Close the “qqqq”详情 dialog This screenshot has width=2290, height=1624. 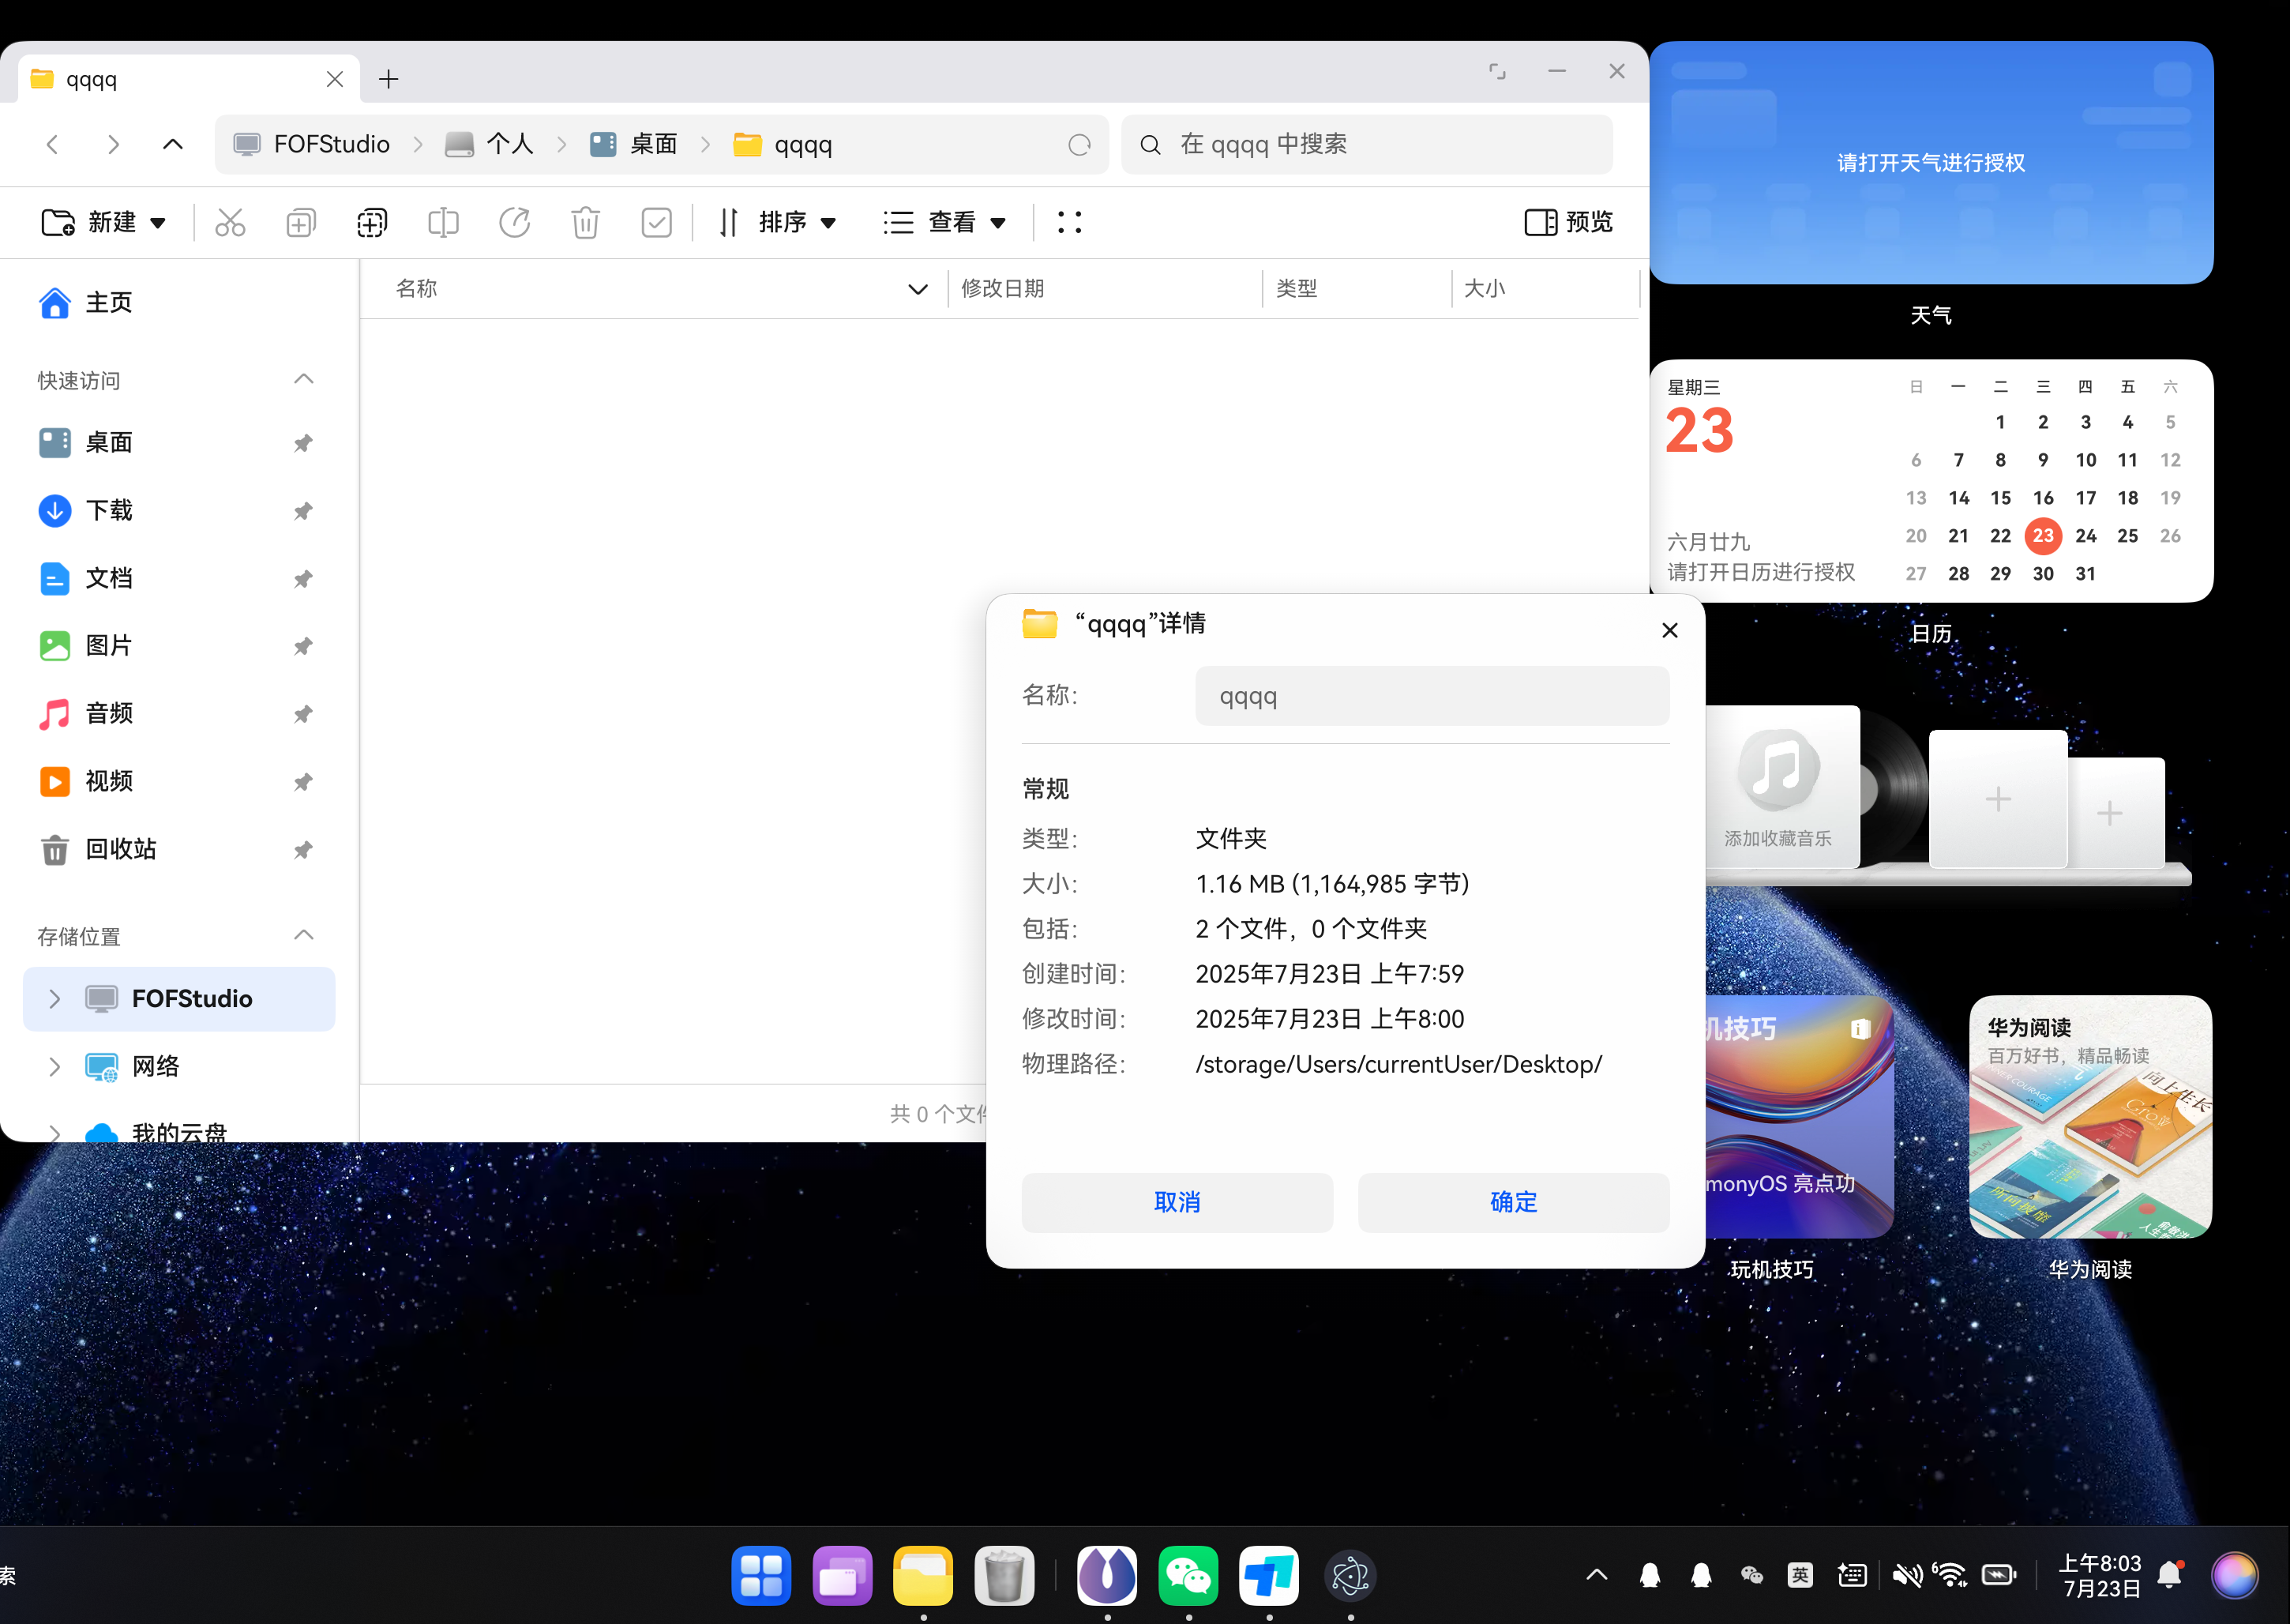click(x=1669, y=630)
